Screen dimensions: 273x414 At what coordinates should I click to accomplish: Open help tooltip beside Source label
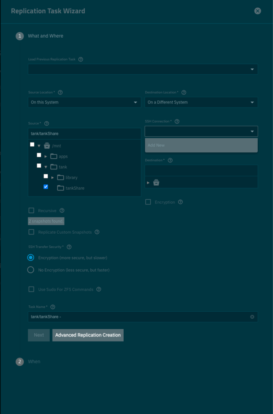(46, 123)
